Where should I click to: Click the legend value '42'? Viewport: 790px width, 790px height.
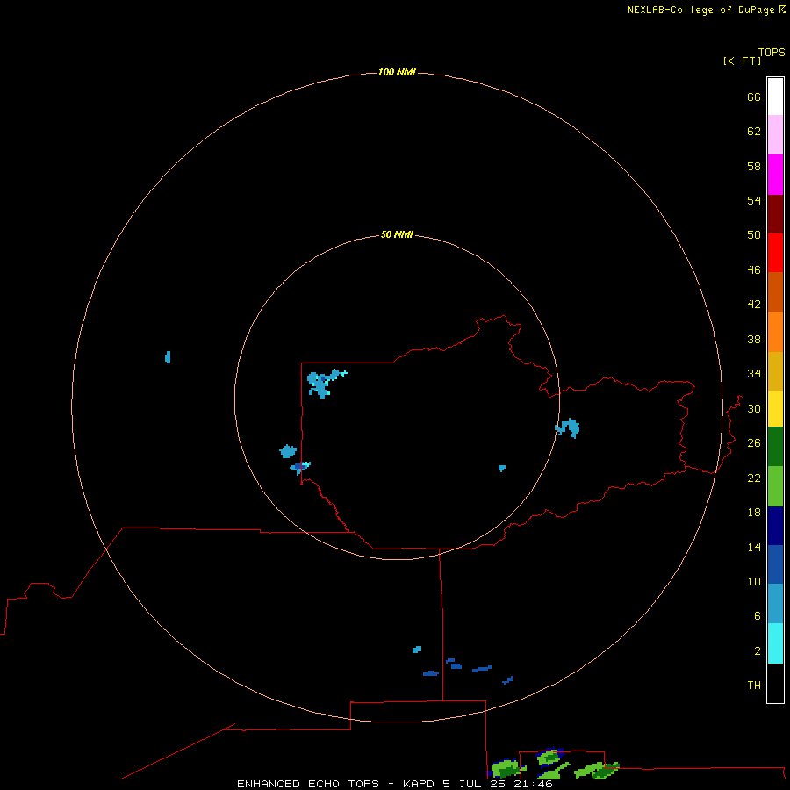pos(754,304)
